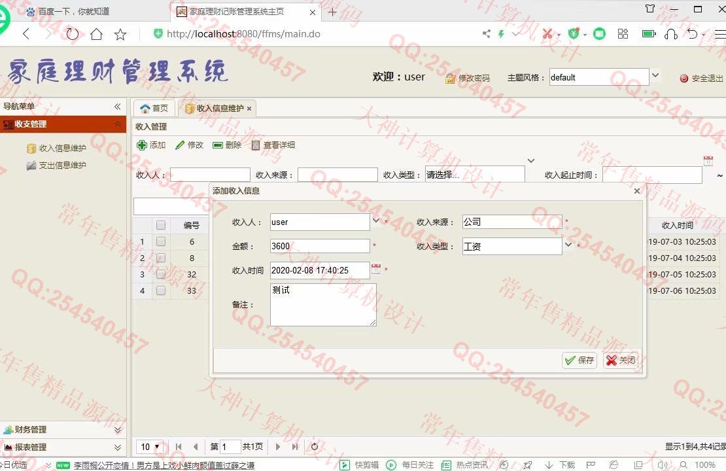
Task: Click the 收入人 search filter field
Action: (x=210, y=175)
